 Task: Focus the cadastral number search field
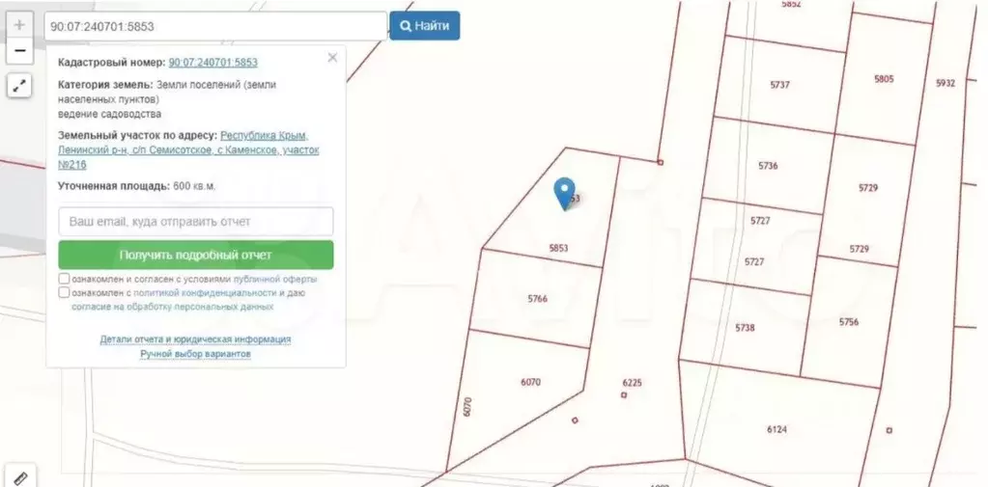point(214,26)
